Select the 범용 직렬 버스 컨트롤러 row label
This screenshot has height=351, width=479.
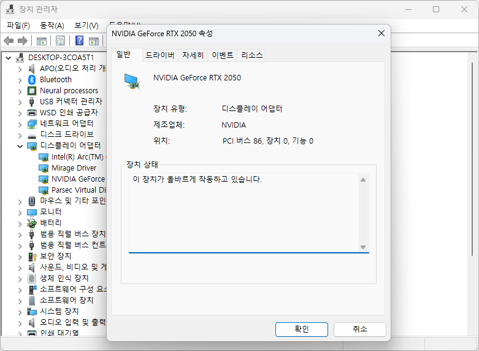73,245
